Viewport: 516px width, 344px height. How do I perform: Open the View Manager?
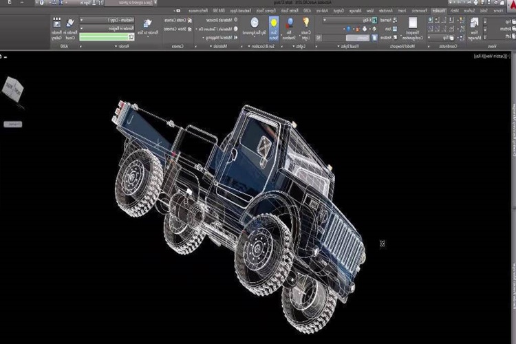pyautogui.click(x=474, y=29)
